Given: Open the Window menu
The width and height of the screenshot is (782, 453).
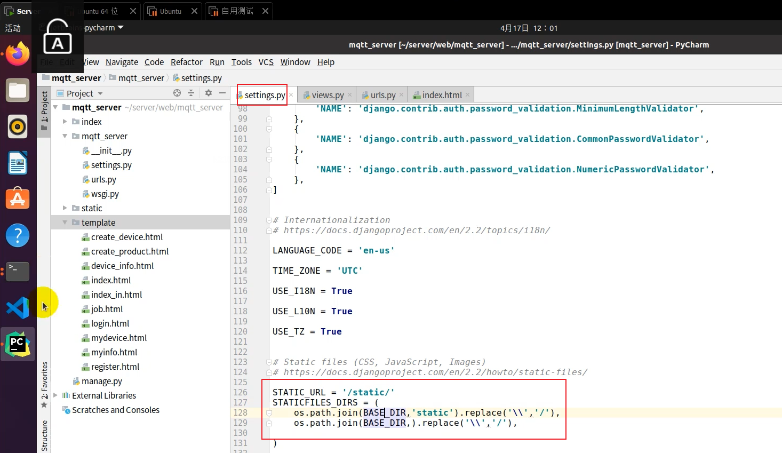Looking at the screenshot, I should 295,62.
